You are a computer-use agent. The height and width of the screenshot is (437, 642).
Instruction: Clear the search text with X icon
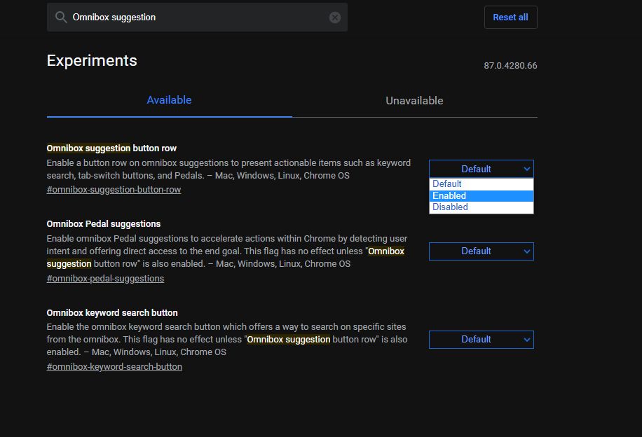(335, 18)
